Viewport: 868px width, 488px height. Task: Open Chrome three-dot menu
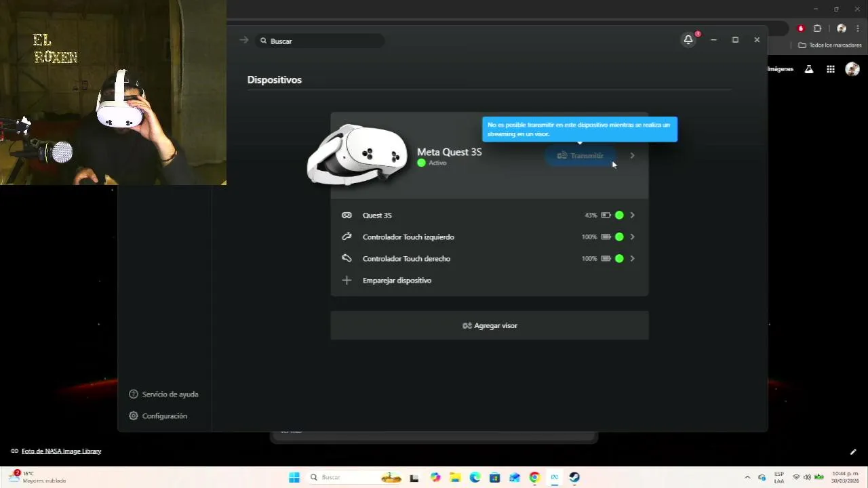tap(857, 28)
